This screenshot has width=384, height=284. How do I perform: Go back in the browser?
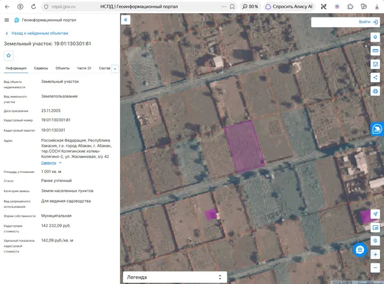[7, 7]
